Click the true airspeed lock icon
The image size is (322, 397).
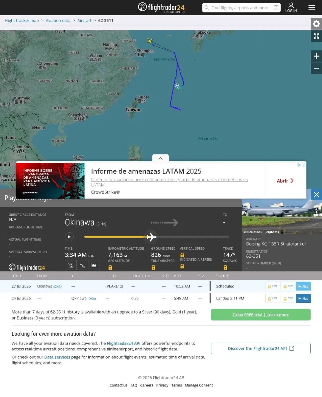153,267
